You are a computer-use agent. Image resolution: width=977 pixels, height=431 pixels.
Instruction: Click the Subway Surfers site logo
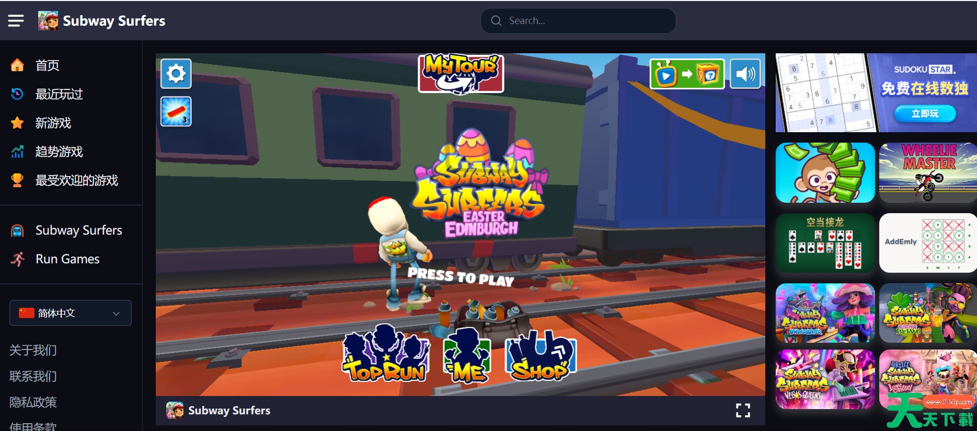(48, 21)
